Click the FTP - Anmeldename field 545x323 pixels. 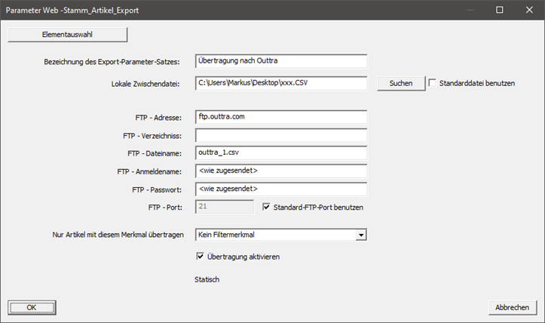(x=281, y=171)
